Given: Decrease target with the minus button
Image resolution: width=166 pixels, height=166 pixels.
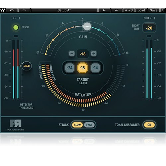Looking at the screenshot, I should pos(72,53).
